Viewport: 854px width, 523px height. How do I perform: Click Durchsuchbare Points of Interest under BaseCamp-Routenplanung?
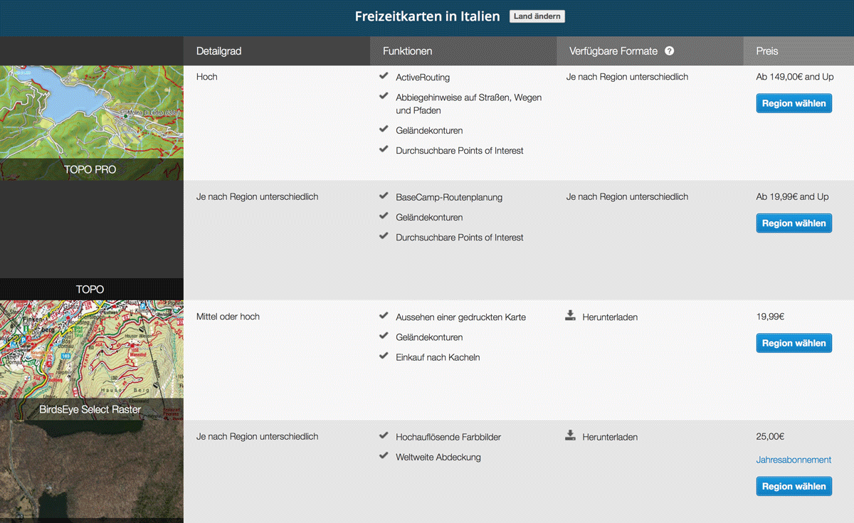(x=460, y=237)
